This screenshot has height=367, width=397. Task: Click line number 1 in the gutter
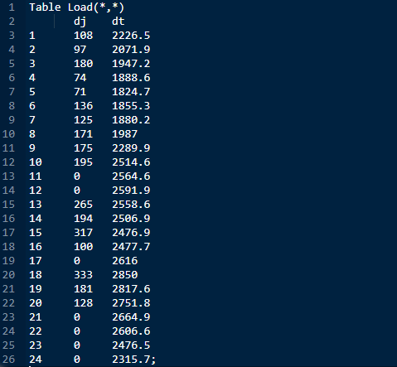point(12,7)
